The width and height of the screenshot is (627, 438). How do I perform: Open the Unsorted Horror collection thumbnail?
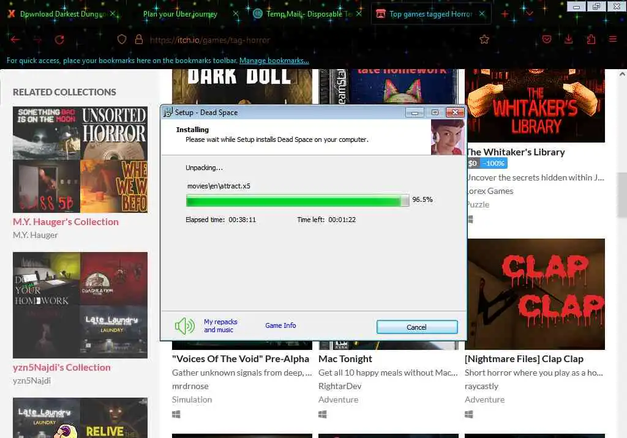click(x=114, y=133)
